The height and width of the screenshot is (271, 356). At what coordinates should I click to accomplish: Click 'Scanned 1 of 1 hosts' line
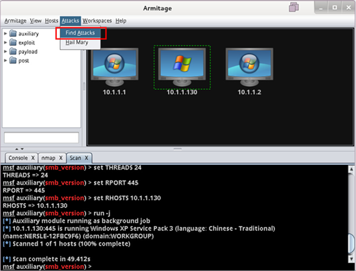[66, 244]
